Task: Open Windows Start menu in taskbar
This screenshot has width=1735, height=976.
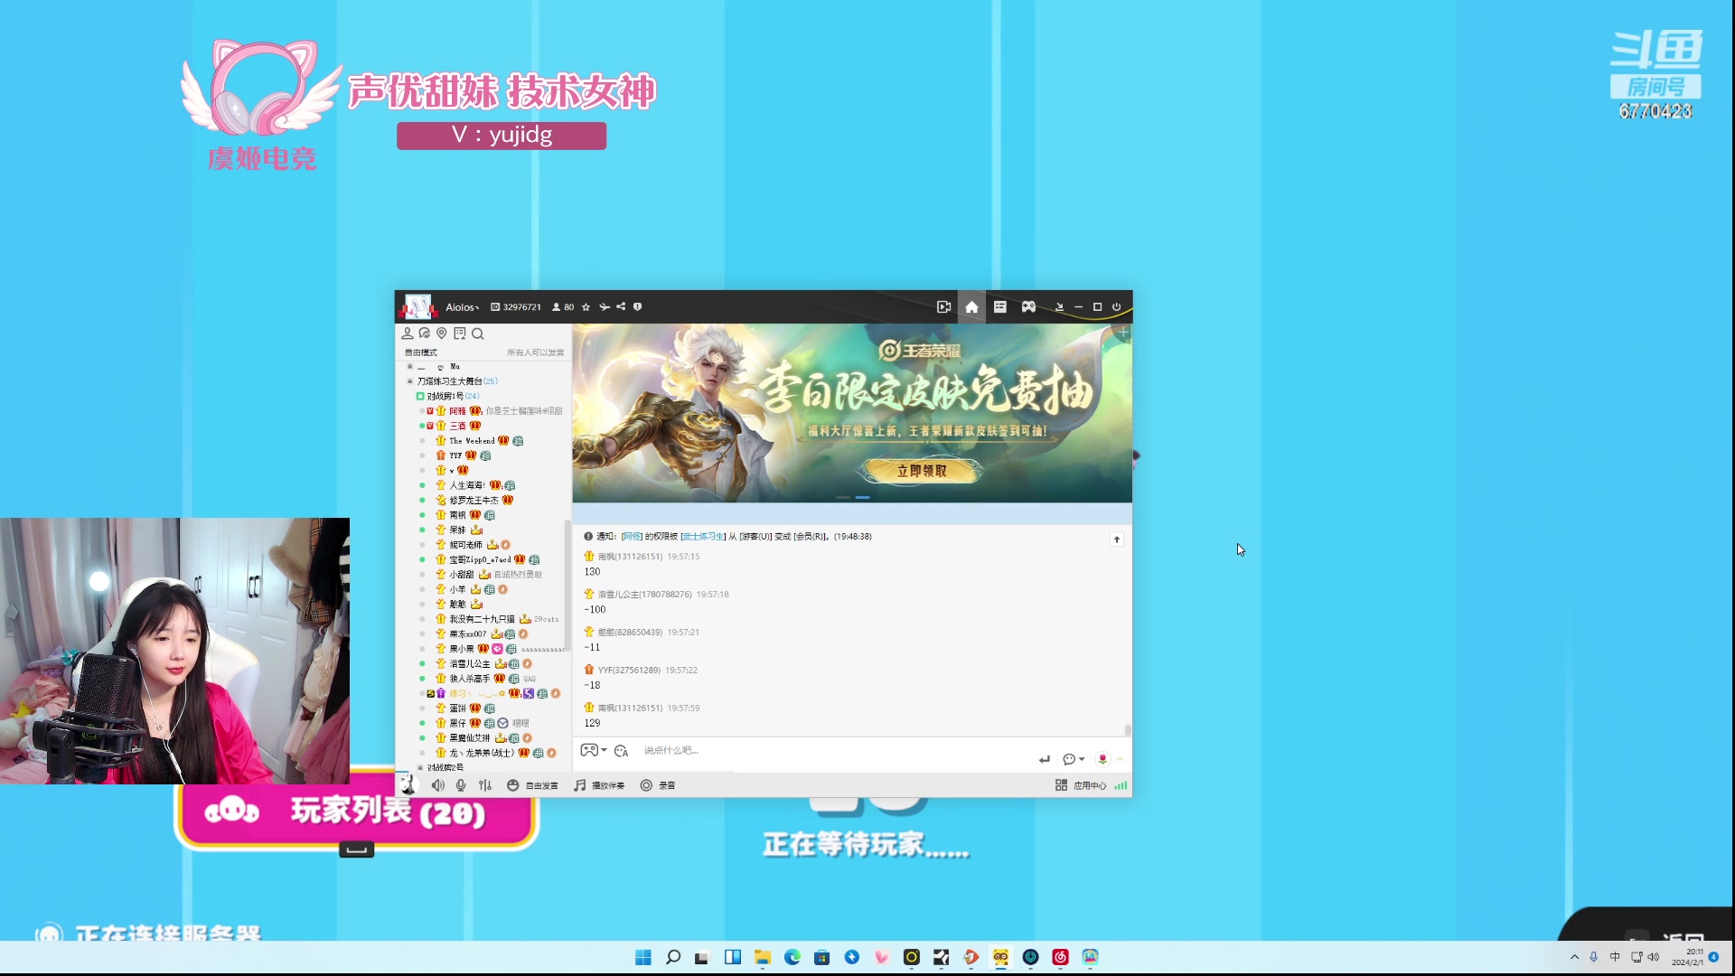Action: coord(643,957)
